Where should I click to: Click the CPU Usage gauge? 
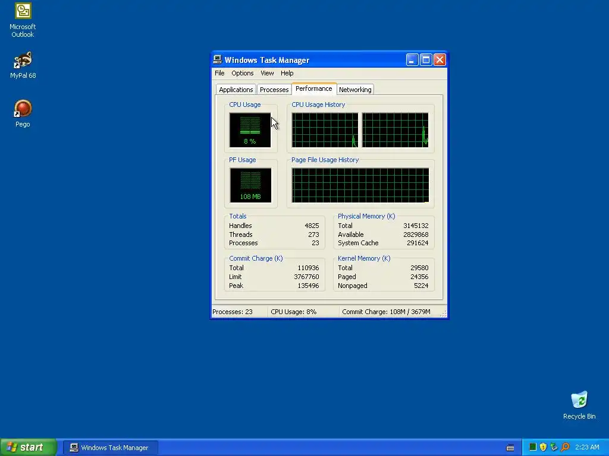click(x=250, y=130)
